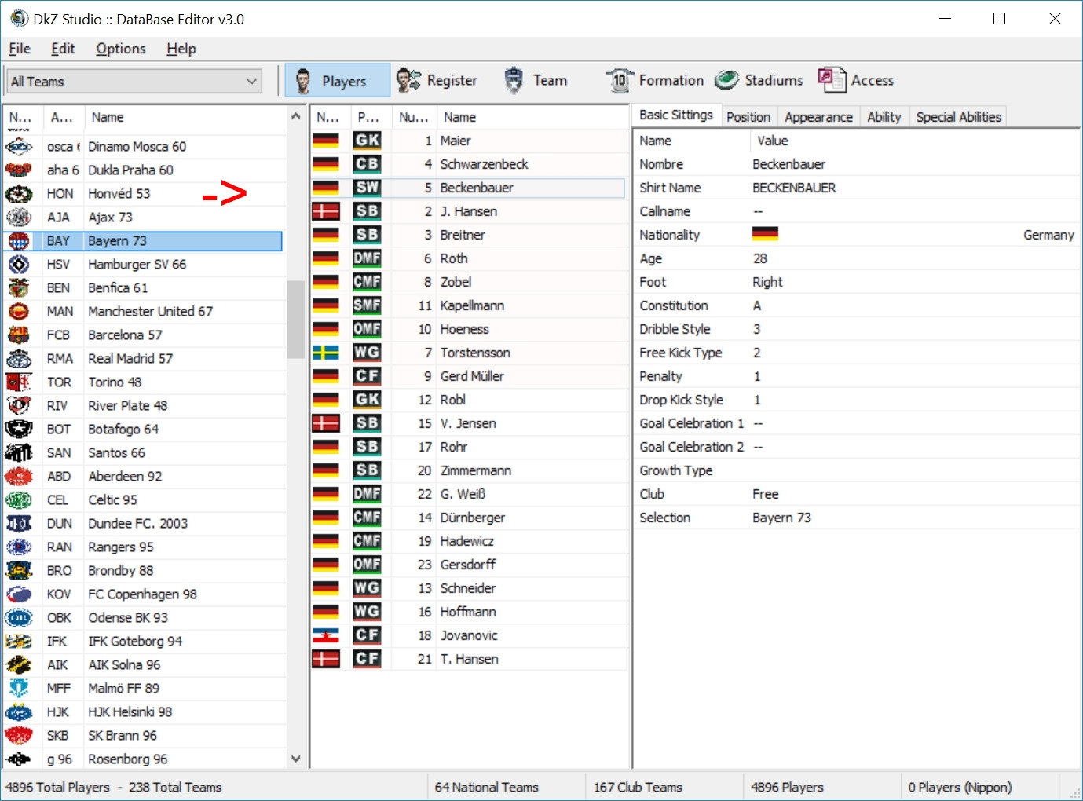
Task: Select the Hamburger SV 66 team row
Action: click(143, 265)
